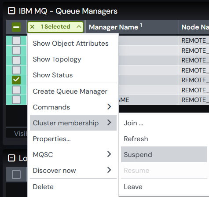The width and height of the screenshot is (209, 197).
Task: Collapse the IBM MQ – Queue Managers panel
Action: click(11, 11)
